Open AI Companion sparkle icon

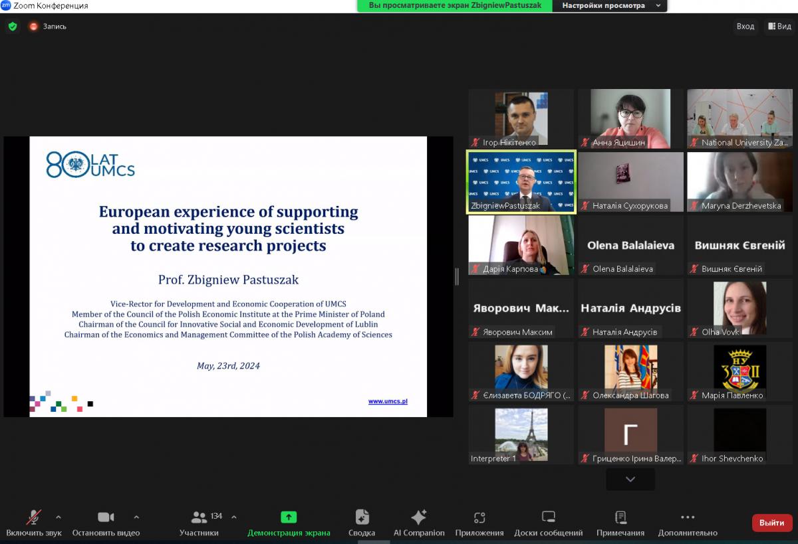(x=419, y=517)
